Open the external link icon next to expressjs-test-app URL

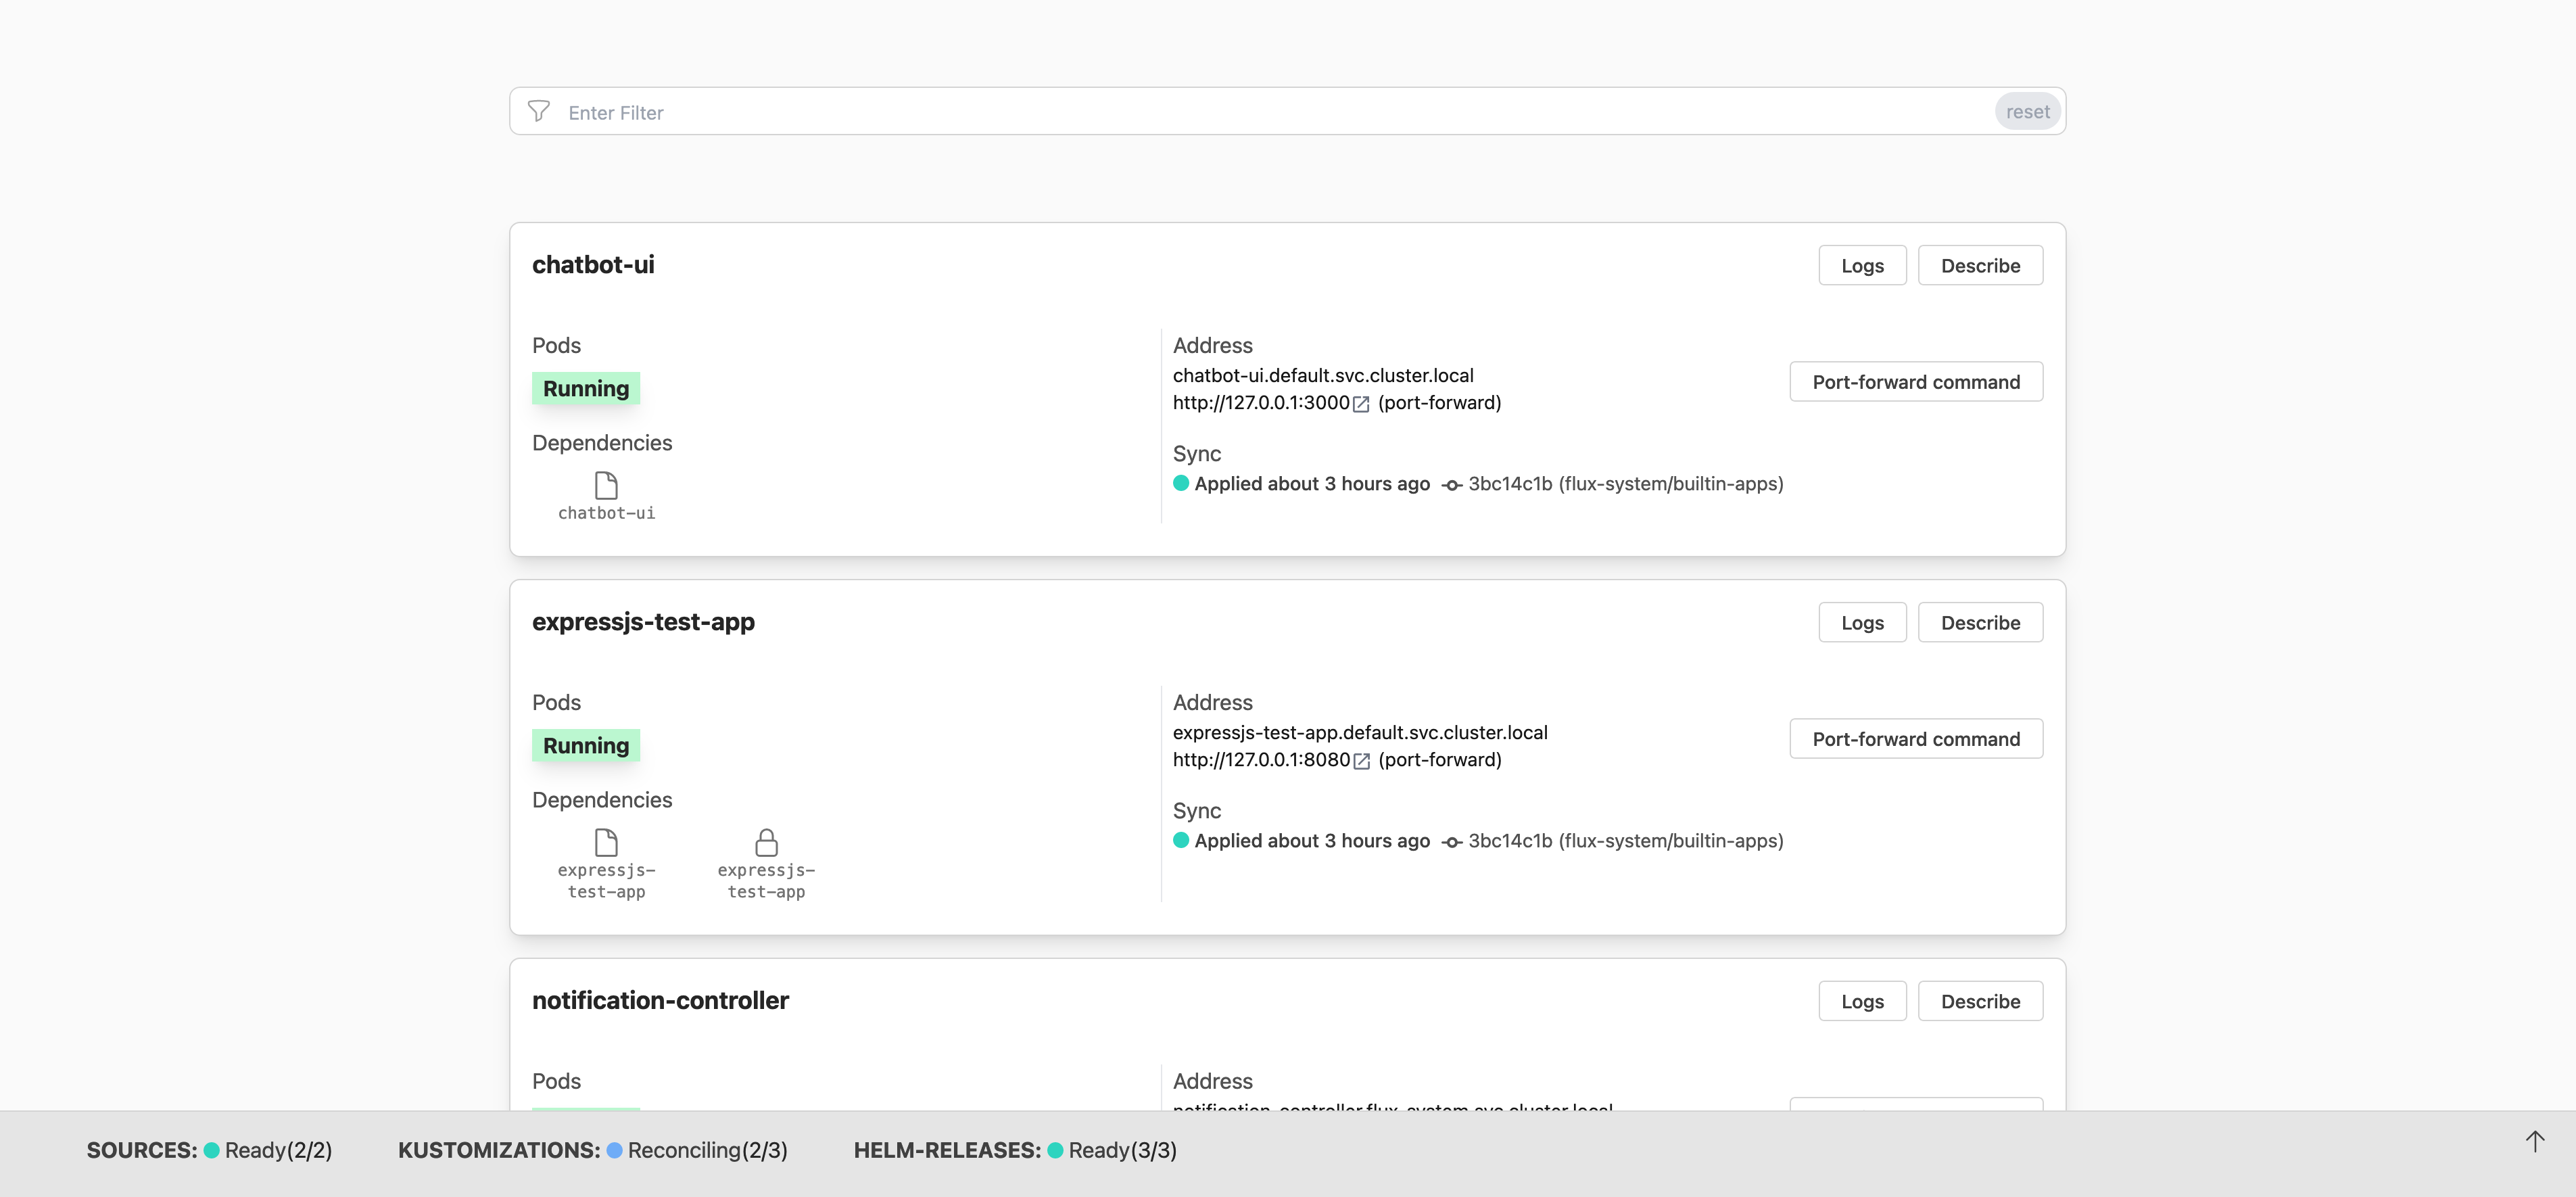1361,761
